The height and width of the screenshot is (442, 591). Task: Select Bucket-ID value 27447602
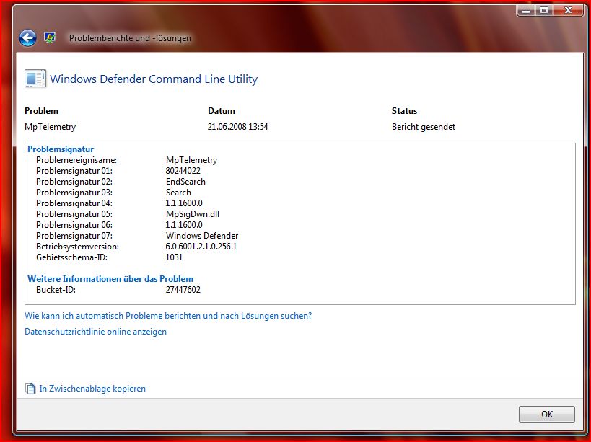(183, 290)
